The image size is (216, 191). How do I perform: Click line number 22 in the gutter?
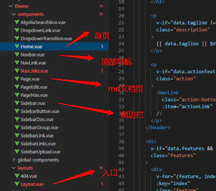point(121,30)
